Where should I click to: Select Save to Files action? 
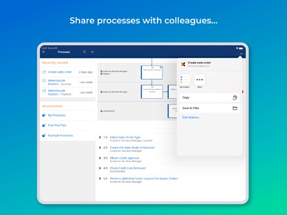(x=210, y=108)
